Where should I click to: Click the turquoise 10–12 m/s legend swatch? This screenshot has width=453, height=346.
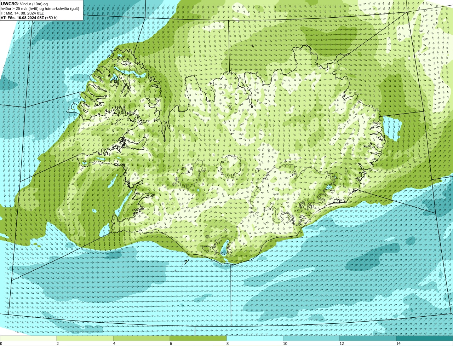click(311, 338)
